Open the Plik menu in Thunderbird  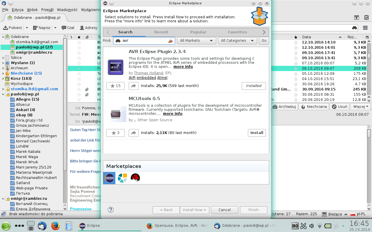5,10
